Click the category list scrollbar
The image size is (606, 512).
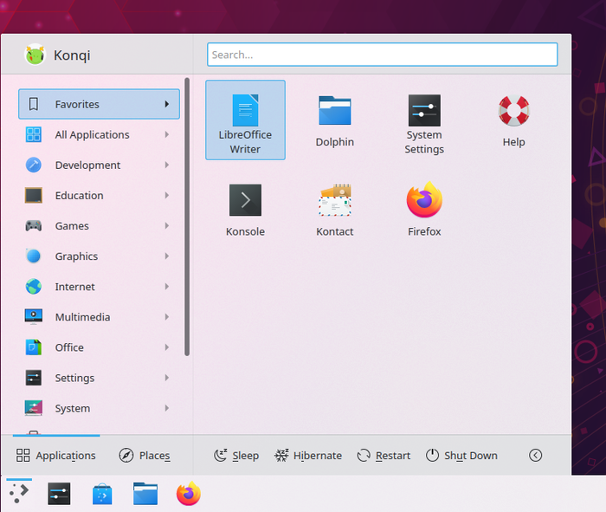tap(187, 217)
